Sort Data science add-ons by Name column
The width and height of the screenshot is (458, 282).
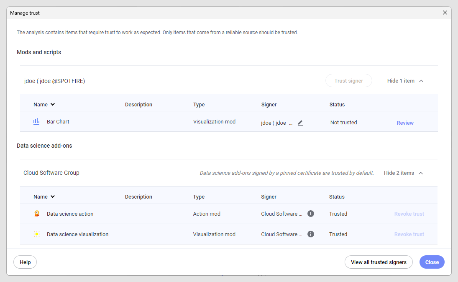point(44,197)
